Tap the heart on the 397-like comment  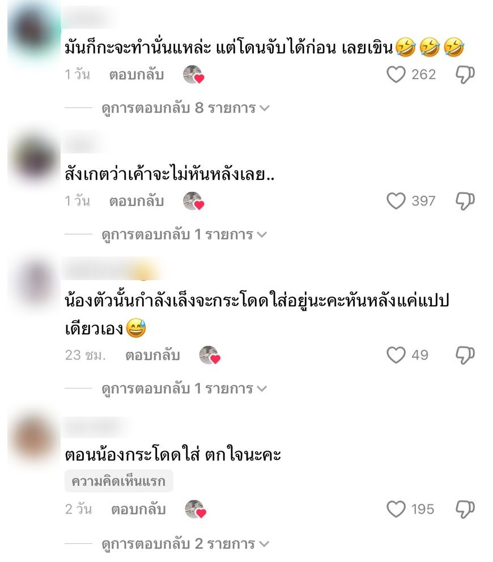[x=396, y=201]
